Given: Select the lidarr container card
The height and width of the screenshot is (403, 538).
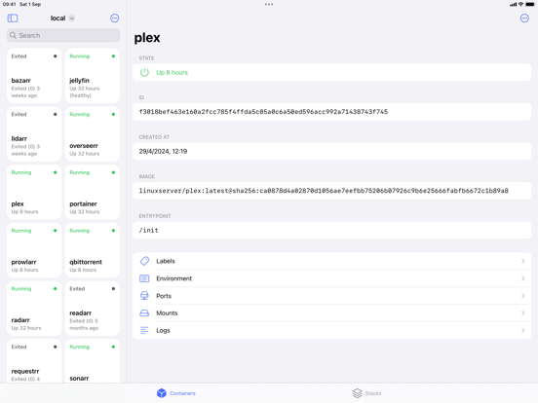Looking at the screenshot, I should [x=34, y=134].
